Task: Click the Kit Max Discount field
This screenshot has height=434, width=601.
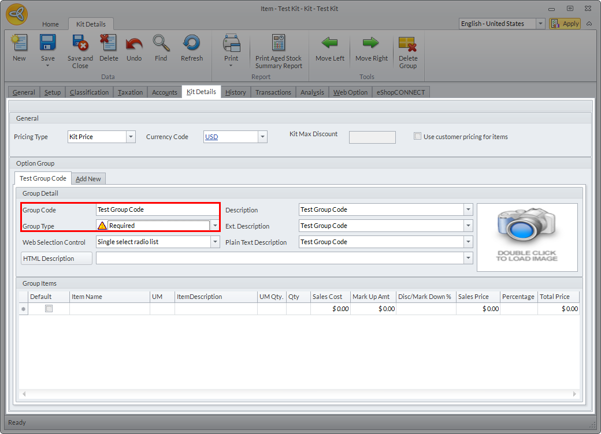Action: click(372, 137)
